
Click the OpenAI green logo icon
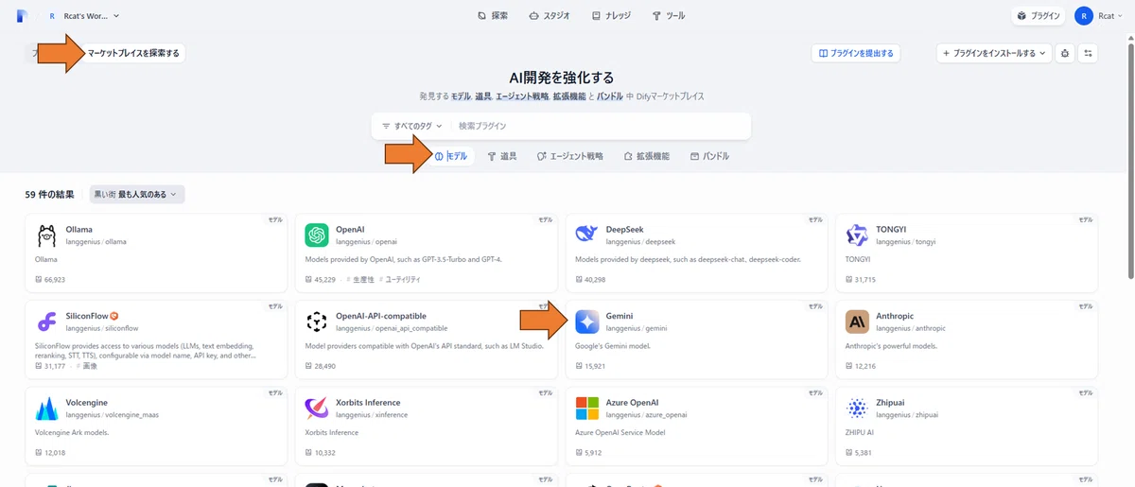pyautogui.click(x=317, y=235)
